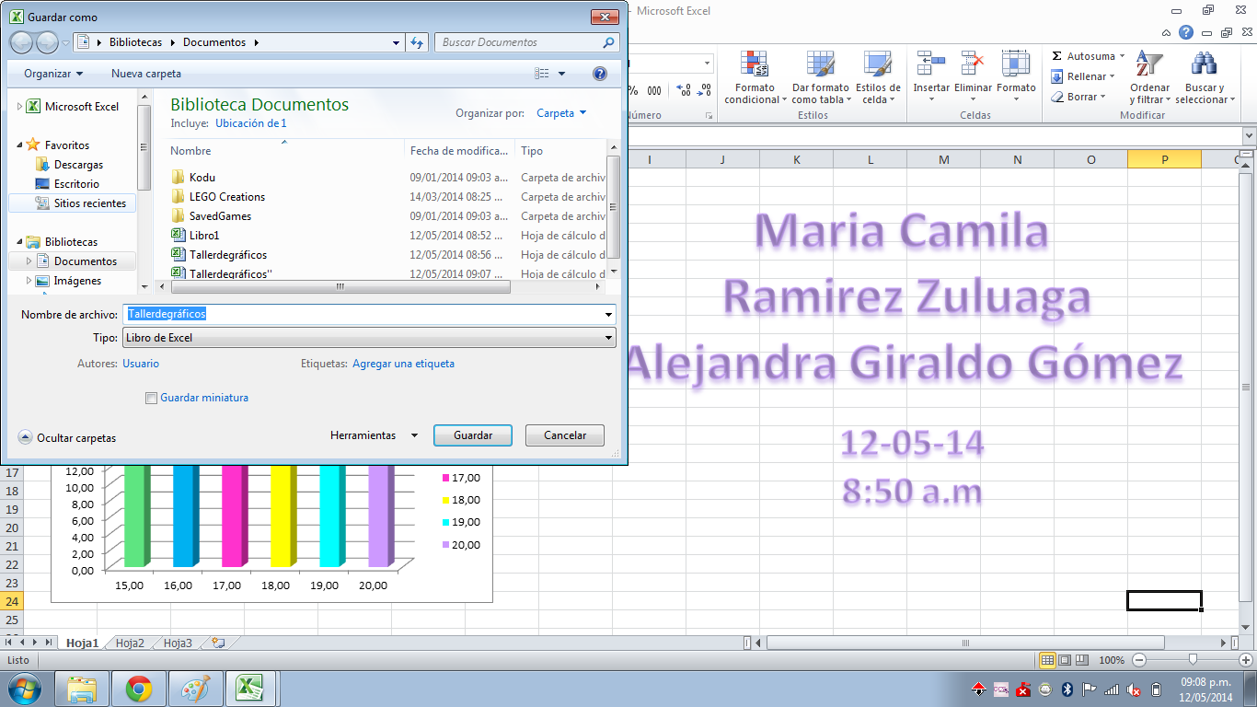1257x707 pixels.
Task: Switch to Page Layout view in status bar
Action: click(x=1066, y=660)
